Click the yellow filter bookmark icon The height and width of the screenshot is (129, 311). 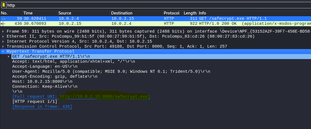4,5
